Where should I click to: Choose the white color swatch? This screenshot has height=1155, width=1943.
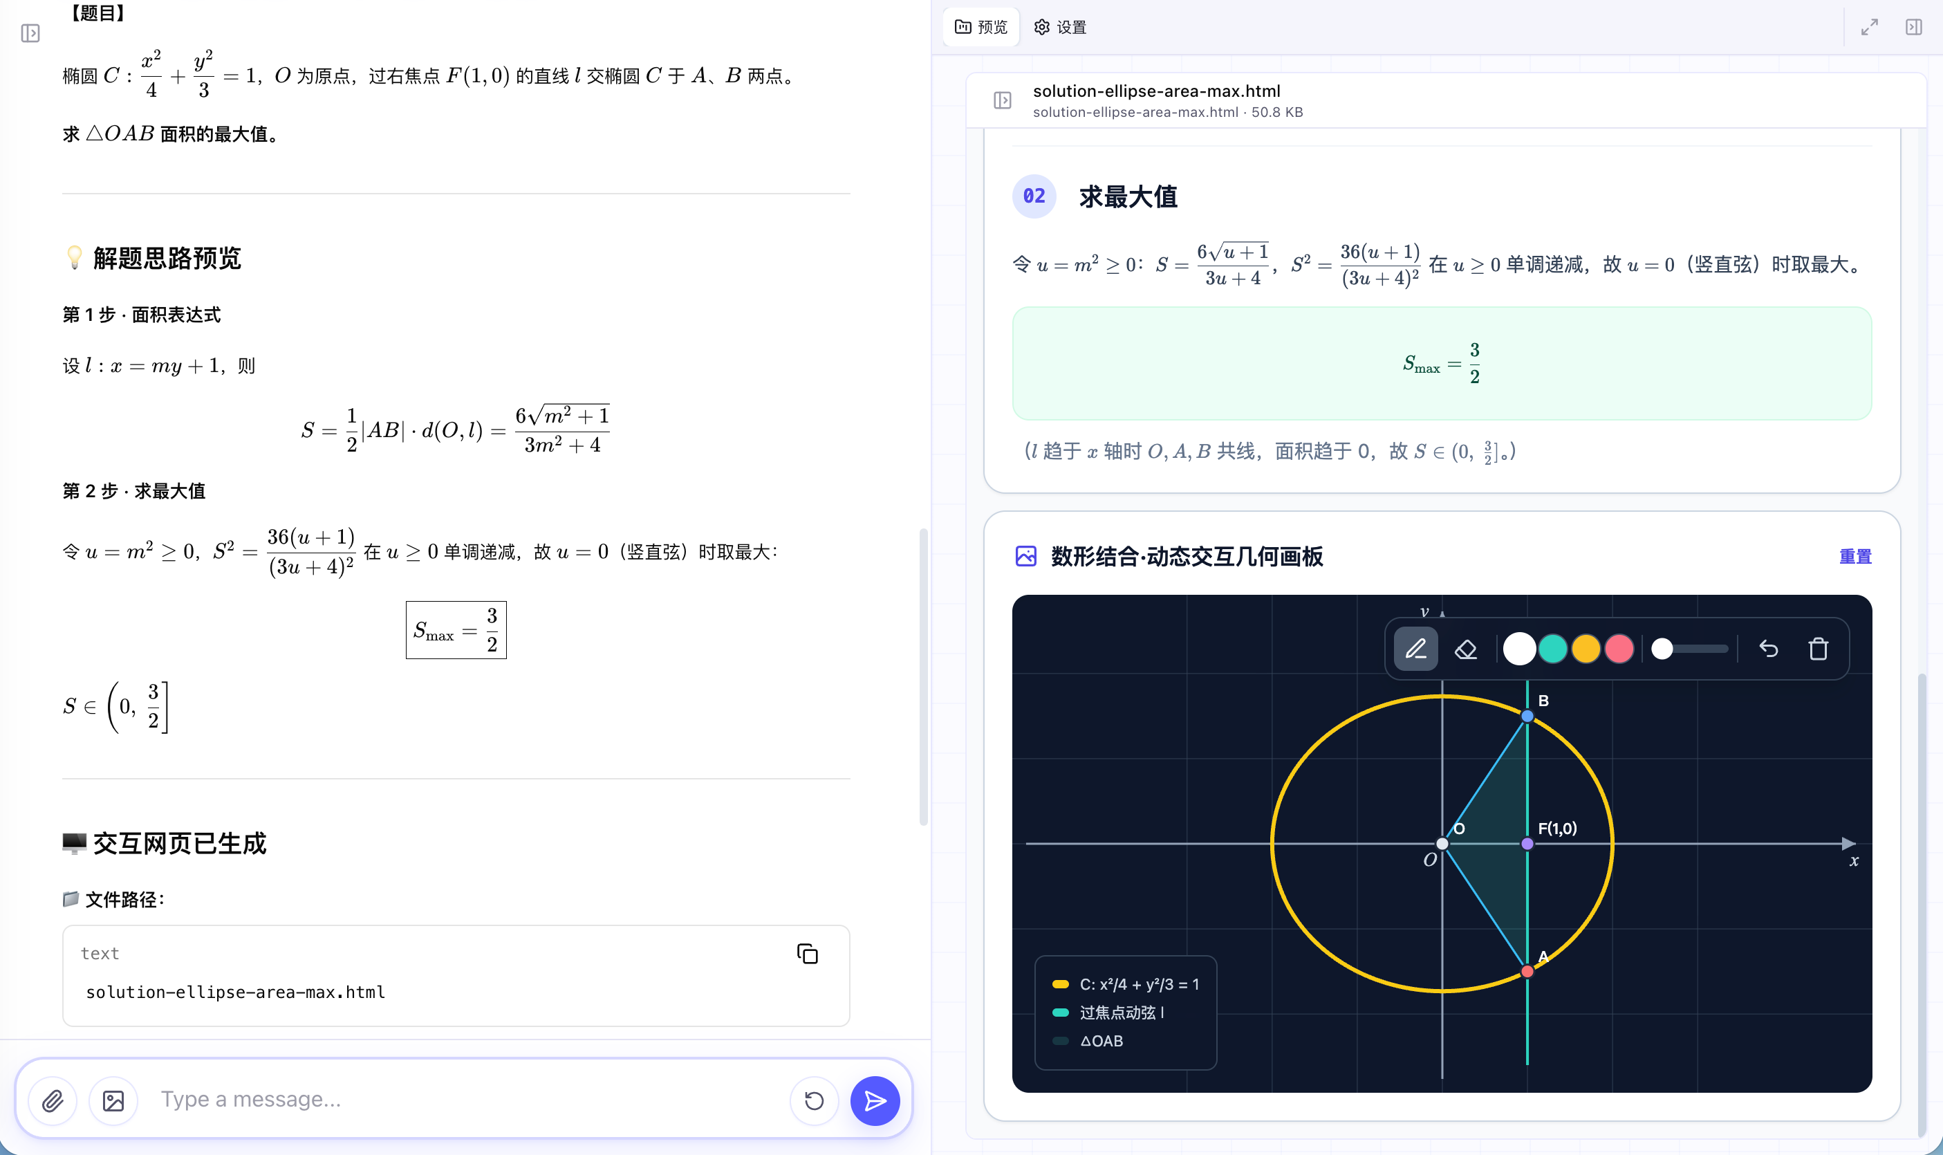1519,648
